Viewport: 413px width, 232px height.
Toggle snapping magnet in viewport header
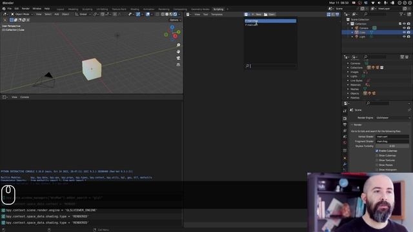tap(103, 14)
